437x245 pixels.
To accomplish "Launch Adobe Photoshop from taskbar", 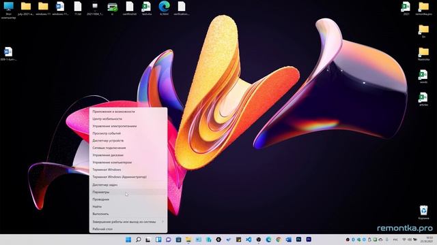I will click(x=299, y=239).
